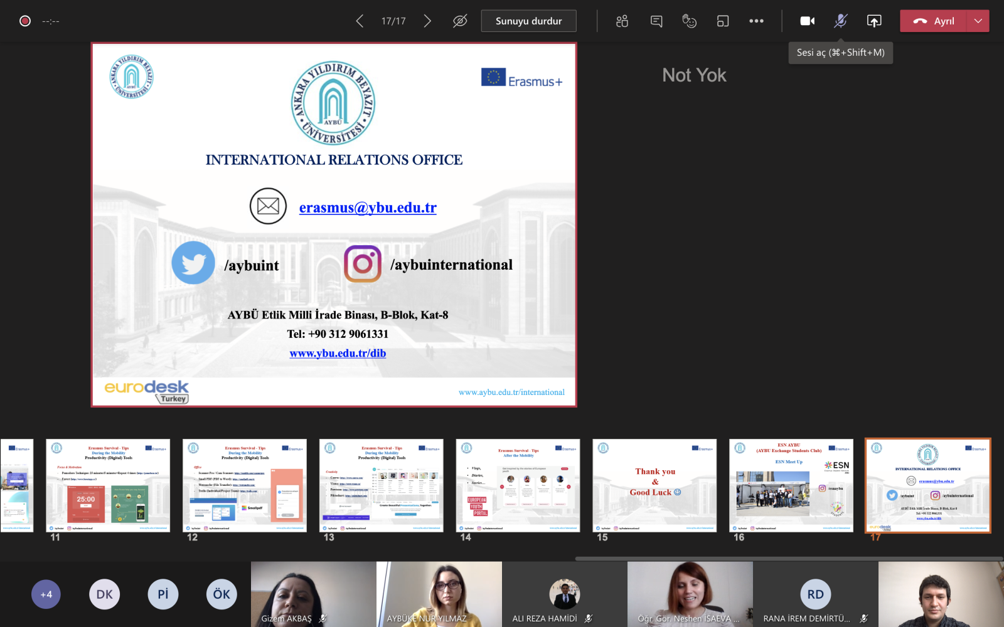1004x627 pixels.
Task: Toggle the crossed-out eye private view icon
Action: coord(460,21)
